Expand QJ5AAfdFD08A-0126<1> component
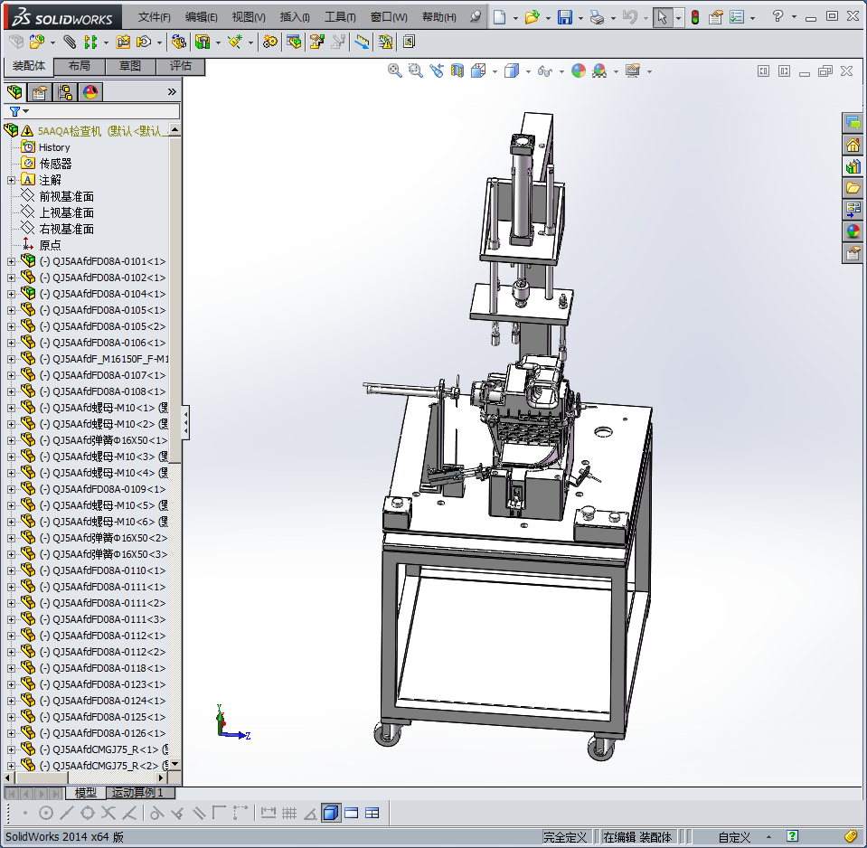The image size is (867, 848). coord(11,733)
